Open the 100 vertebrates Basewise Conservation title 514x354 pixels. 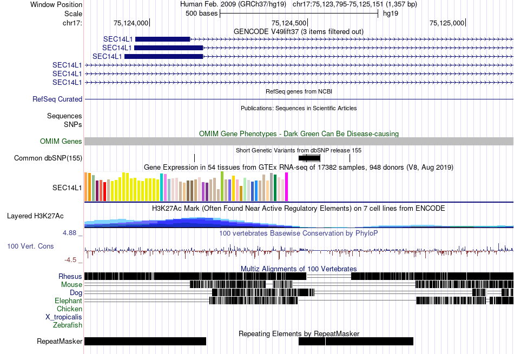point(298,233)
